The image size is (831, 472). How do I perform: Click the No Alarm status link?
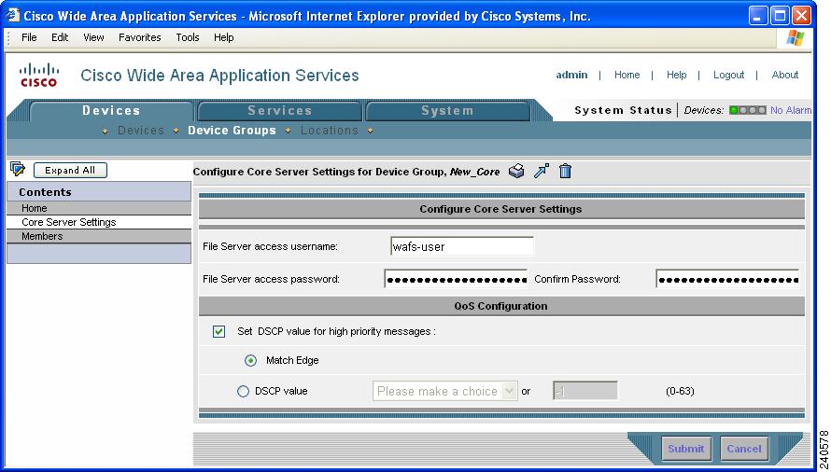pyautogui.click(x=791, y=110)
